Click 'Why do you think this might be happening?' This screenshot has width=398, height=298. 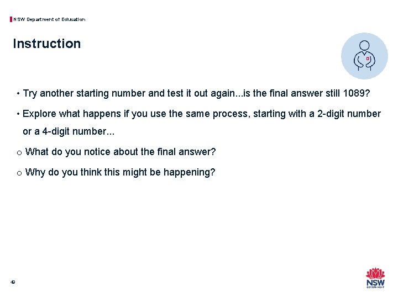point(121,172)
